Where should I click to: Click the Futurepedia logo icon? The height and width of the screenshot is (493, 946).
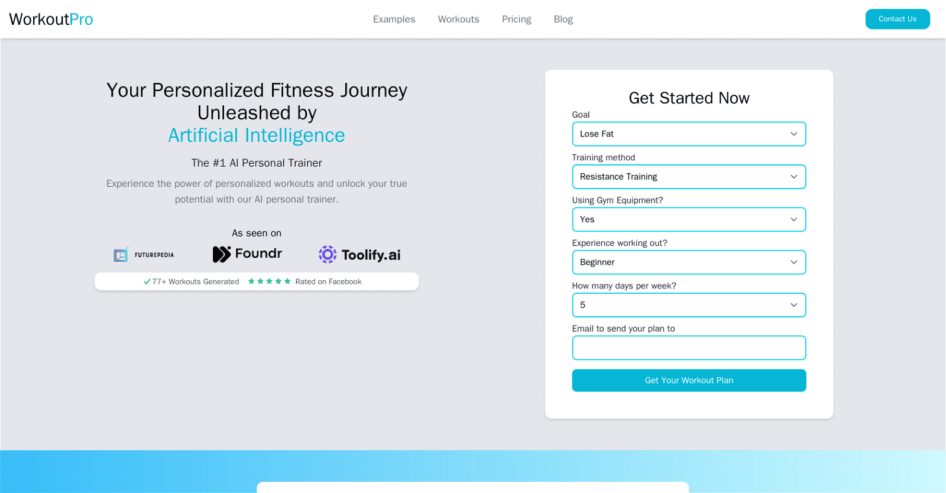(x=121, y=254)
